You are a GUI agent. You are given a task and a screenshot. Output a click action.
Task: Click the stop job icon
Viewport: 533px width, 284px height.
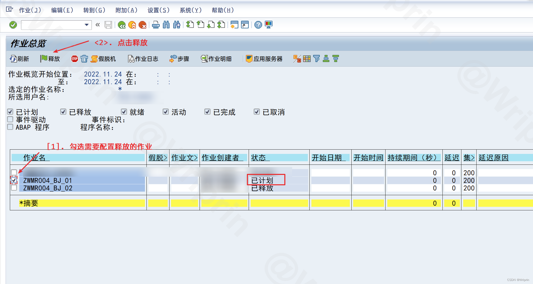(74, 58)
